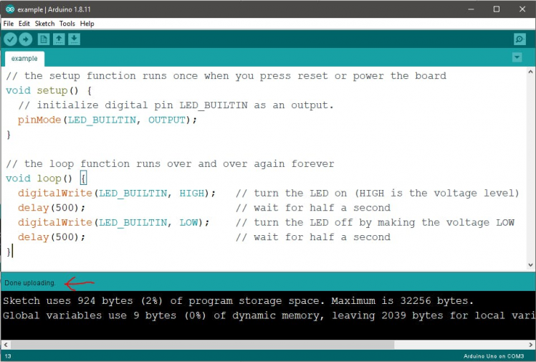Click closing brace of setup function
The image size is (536, 362).
(x=9, y=135)
